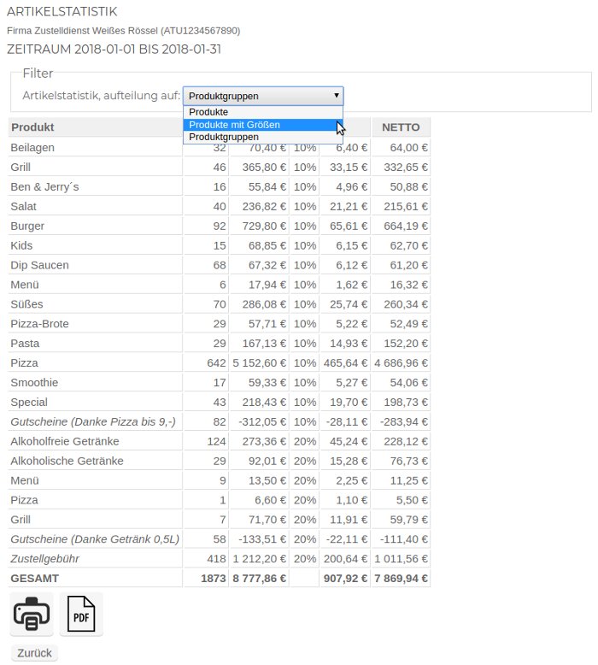This screenshot has width=598, height=665.
Task: Open the Artikelstatistik aufteilung dropdown
Action: pos(263,97)
